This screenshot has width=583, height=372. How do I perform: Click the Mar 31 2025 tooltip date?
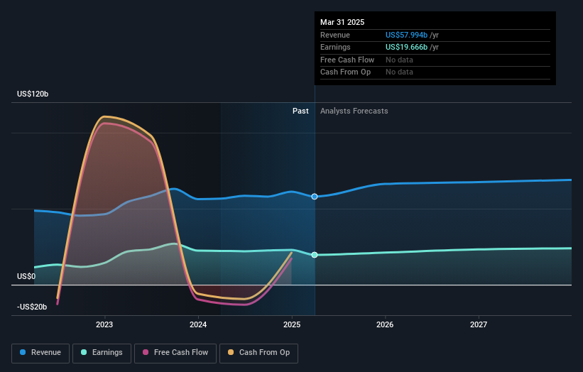(x=342, y=22)
